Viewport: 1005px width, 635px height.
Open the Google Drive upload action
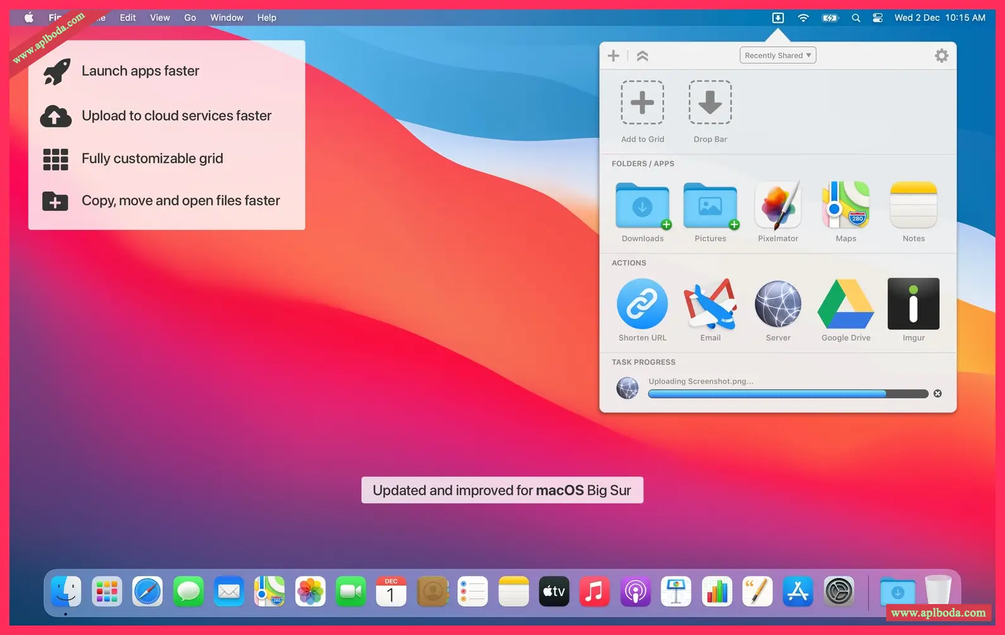(x=846, y=304)
